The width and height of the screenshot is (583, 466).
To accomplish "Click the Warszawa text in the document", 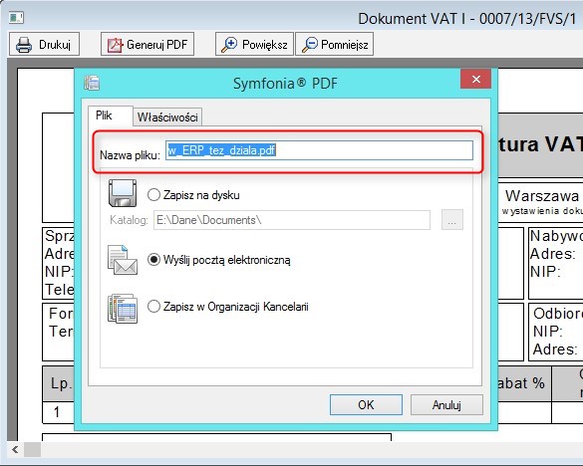I will (541, 195).
